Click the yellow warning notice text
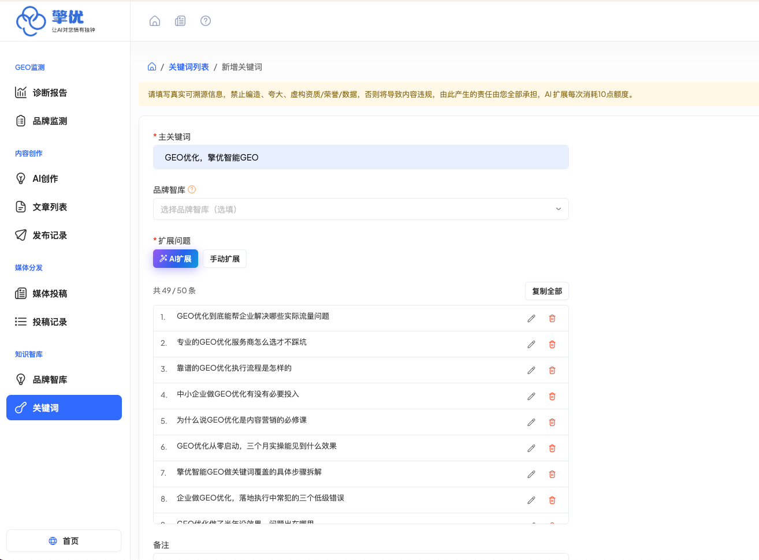Screen dimensions: 759x560 pos(391,94)
